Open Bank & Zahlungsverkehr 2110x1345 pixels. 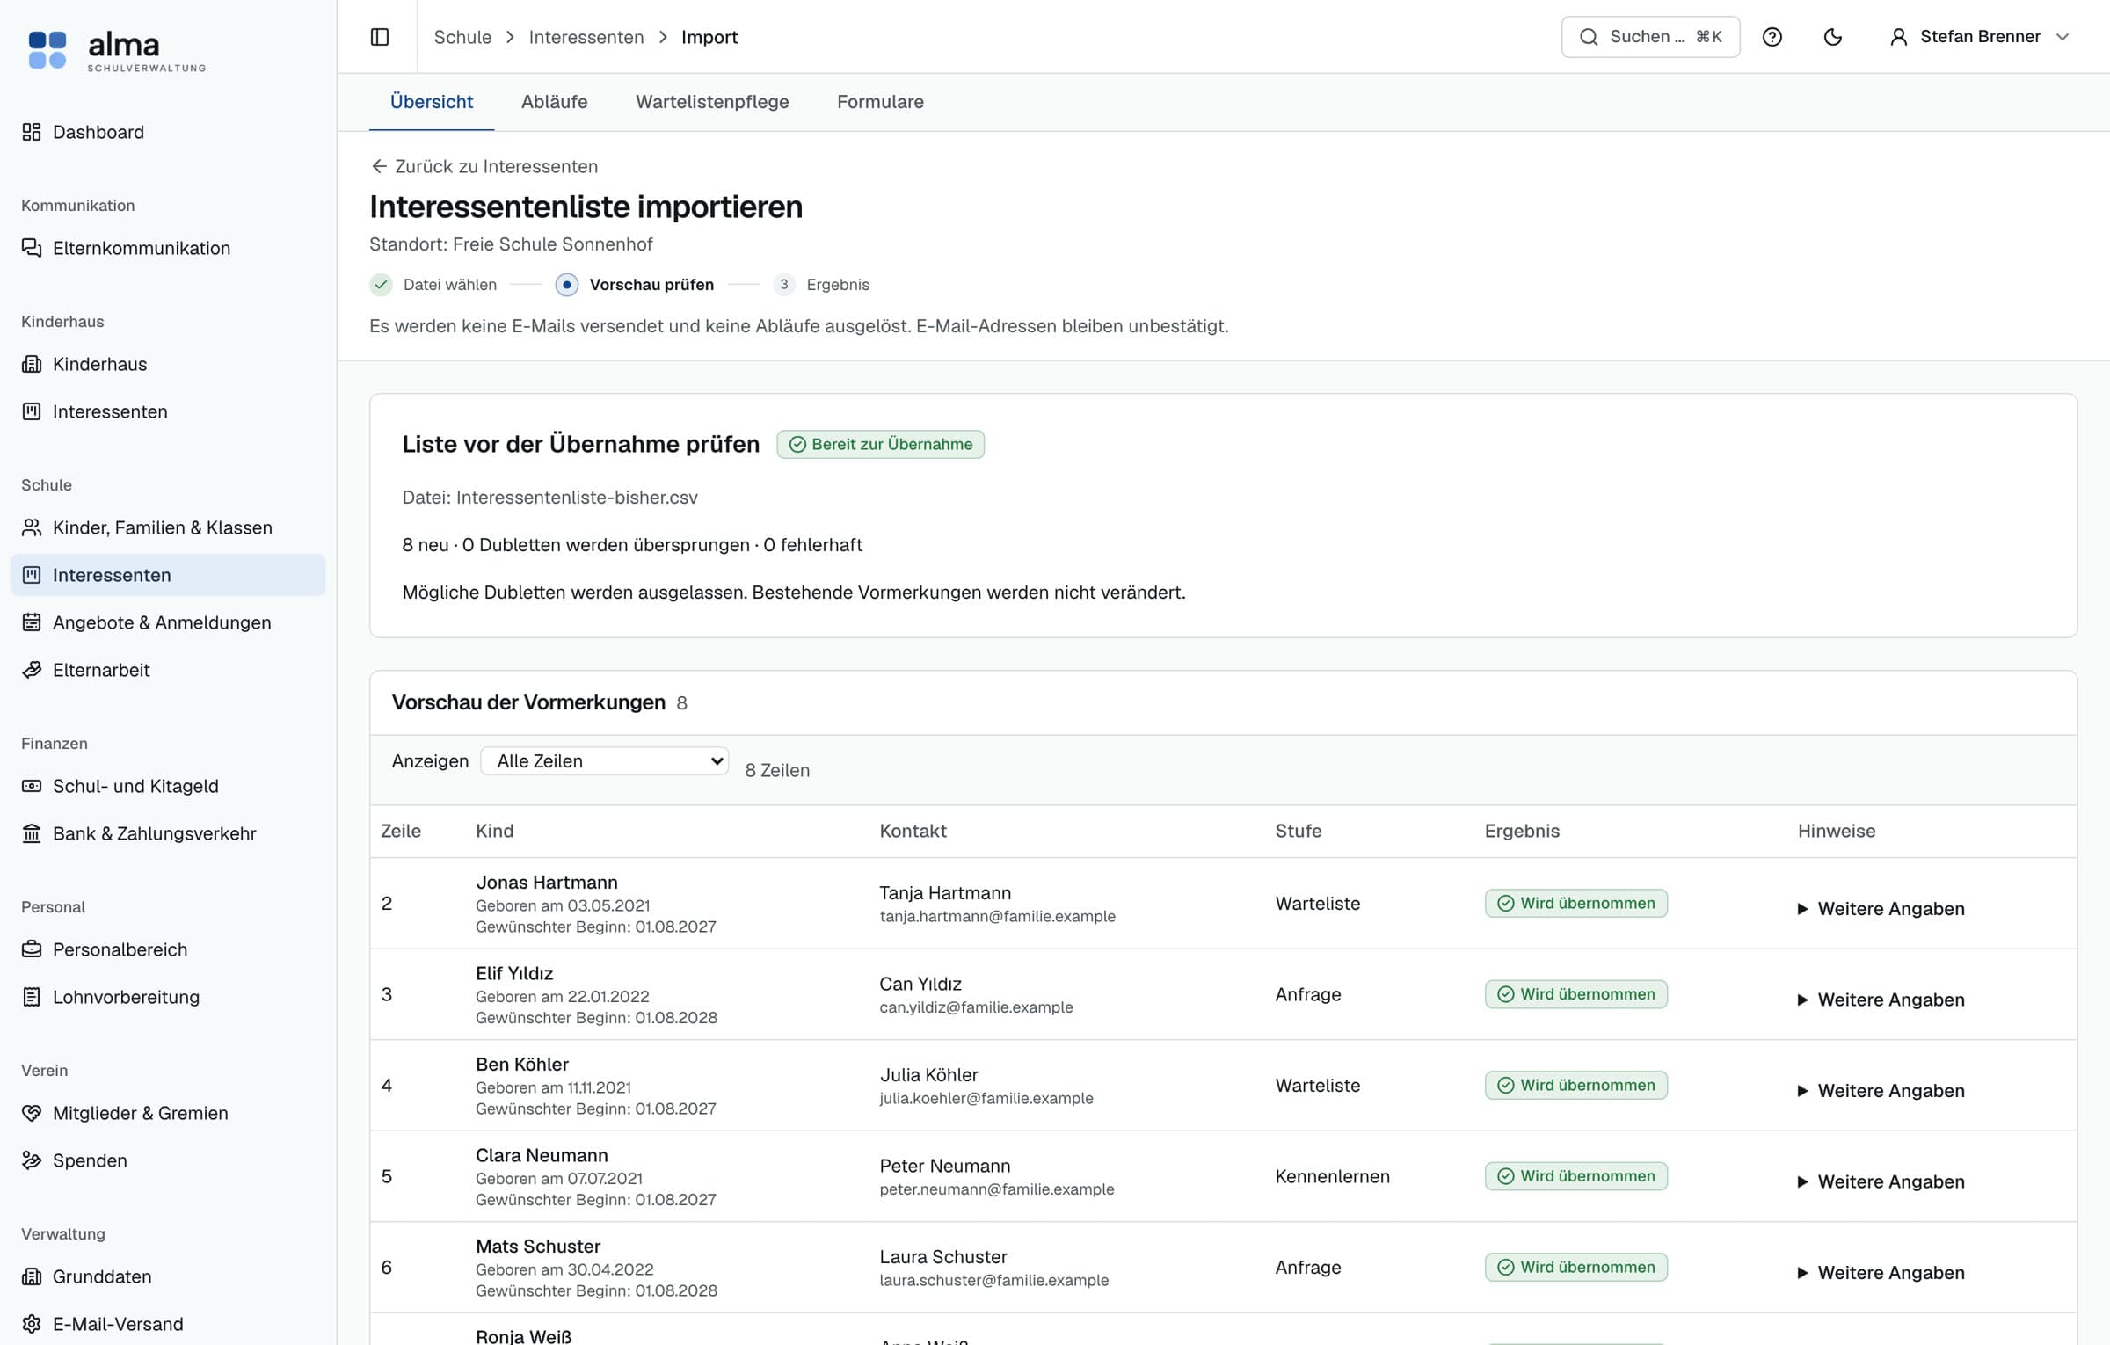click(x=168, y=833)
